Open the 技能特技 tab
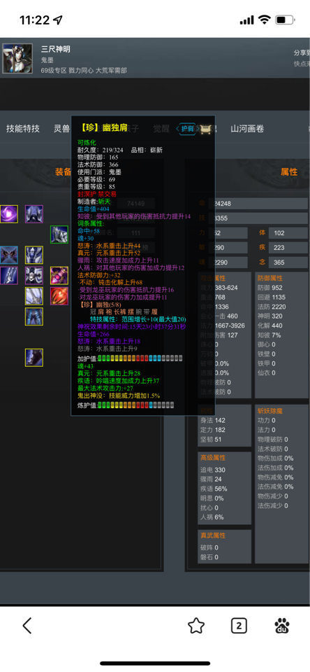This screenshot has width=310, height=672. pyautogui.click(x=23, y=129)
